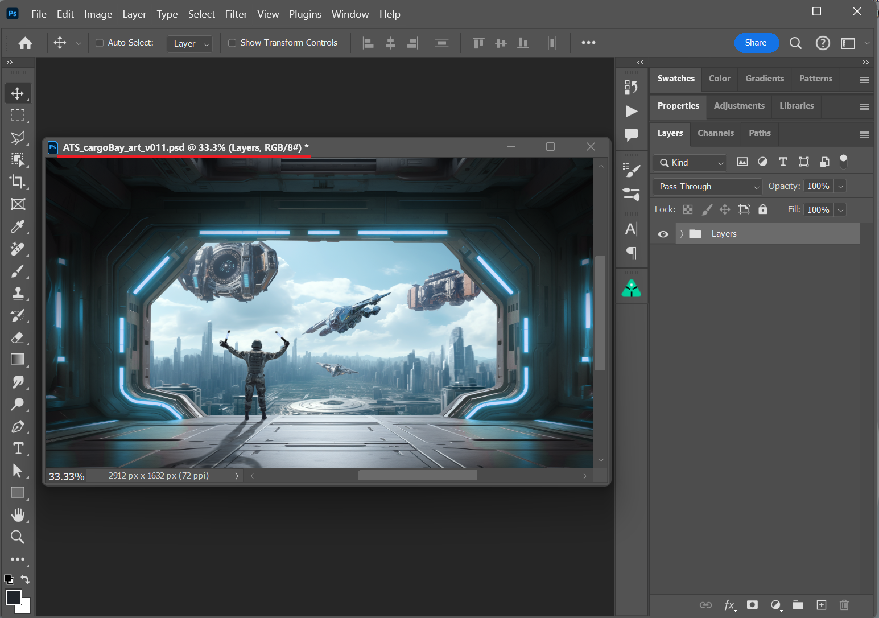The height and width of the screenshot is (618, 879).
Task: Select the Eraser tool
Action: [x=18, y=337]
